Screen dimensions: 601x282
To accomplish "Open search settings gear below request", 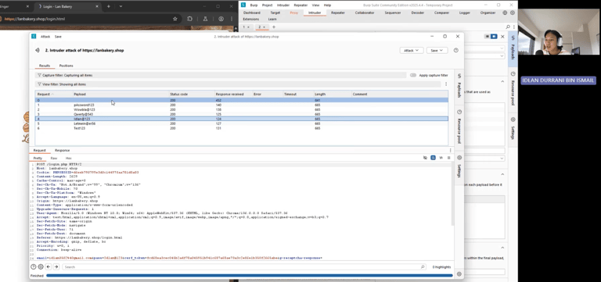I will [x=41, y=266].
